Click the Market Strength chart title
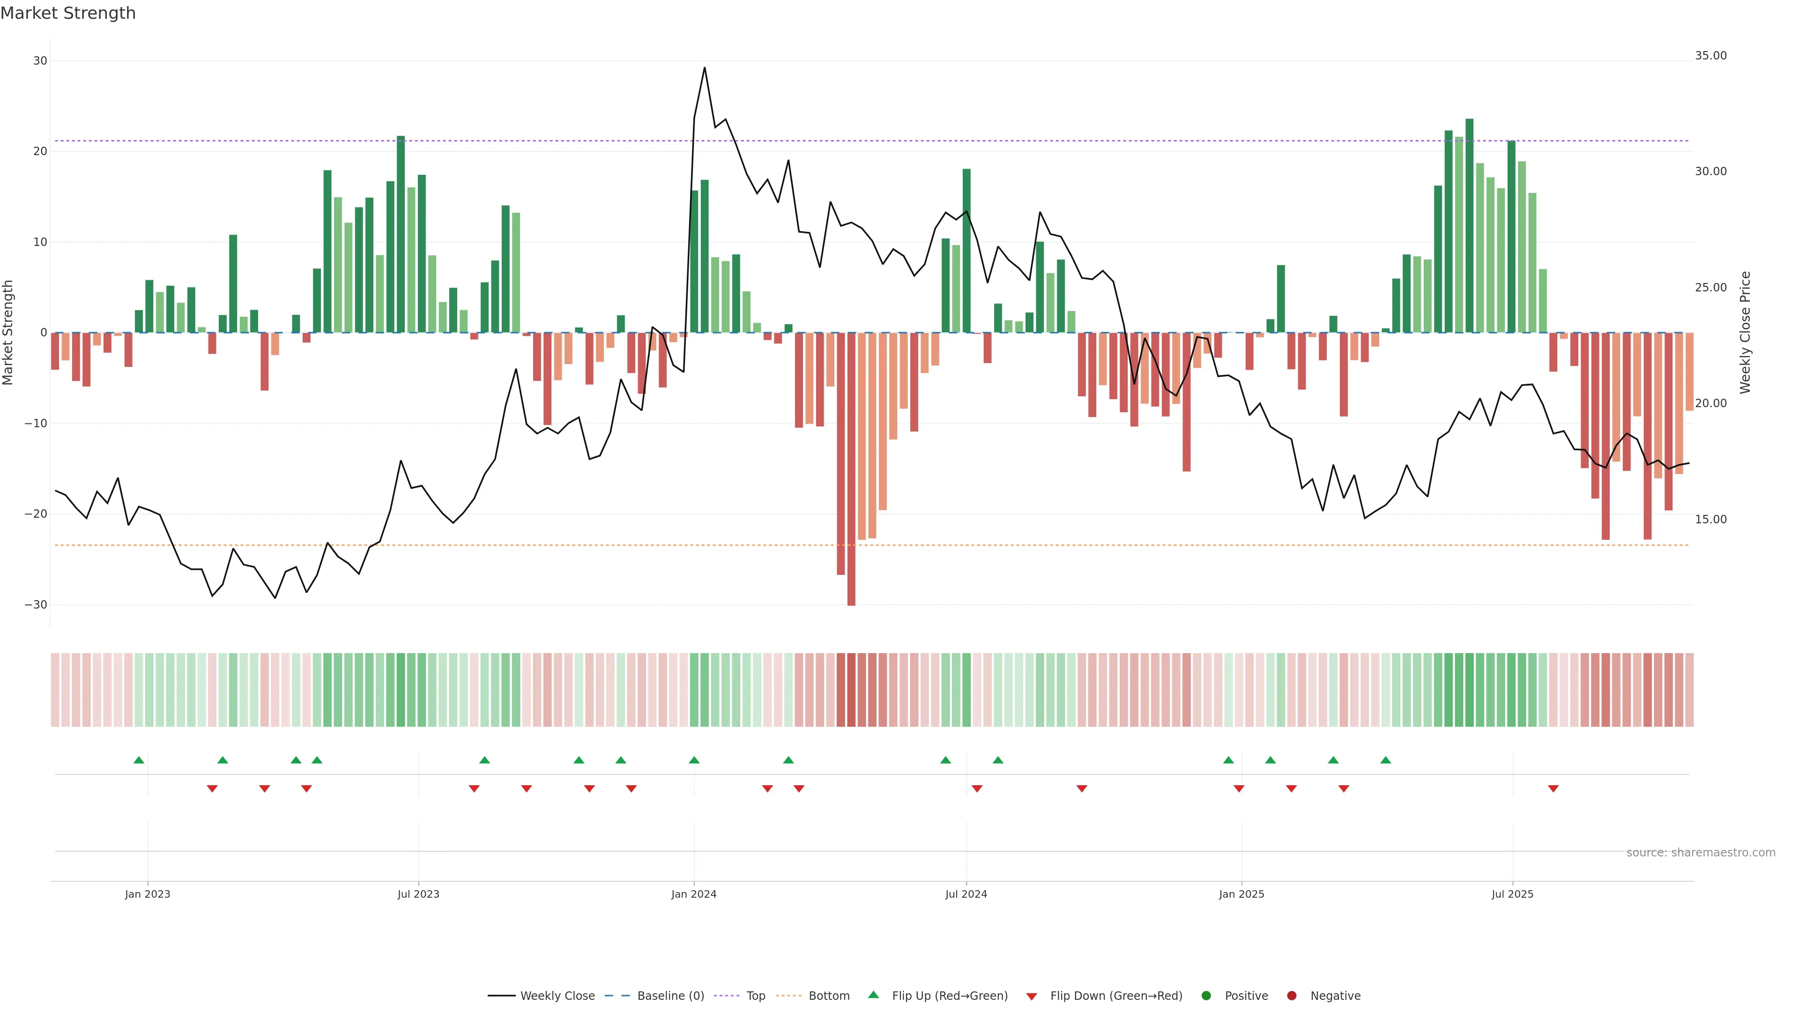 click(68, 13)
